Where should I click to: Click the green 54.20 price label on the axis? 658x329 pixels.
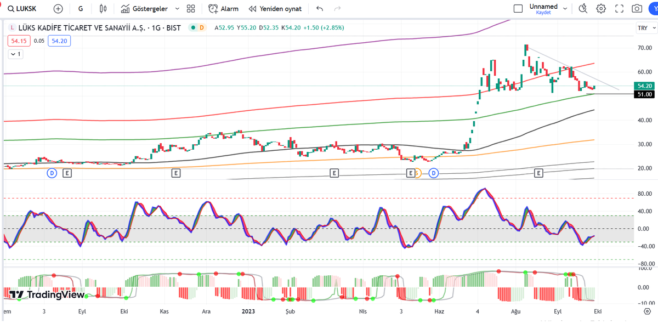pos(645,86)
